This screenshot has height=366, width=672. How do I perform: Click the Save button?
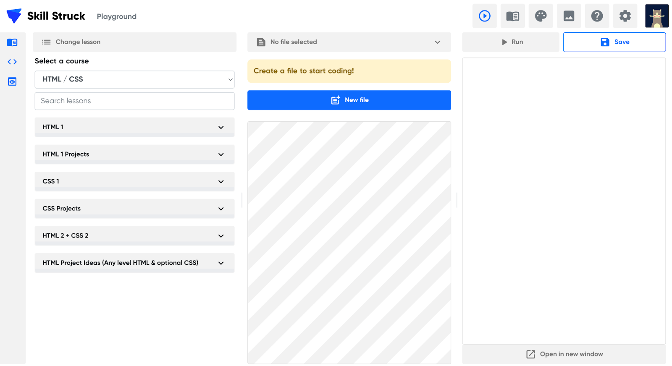pyautogui.click(x=614, y=42)
